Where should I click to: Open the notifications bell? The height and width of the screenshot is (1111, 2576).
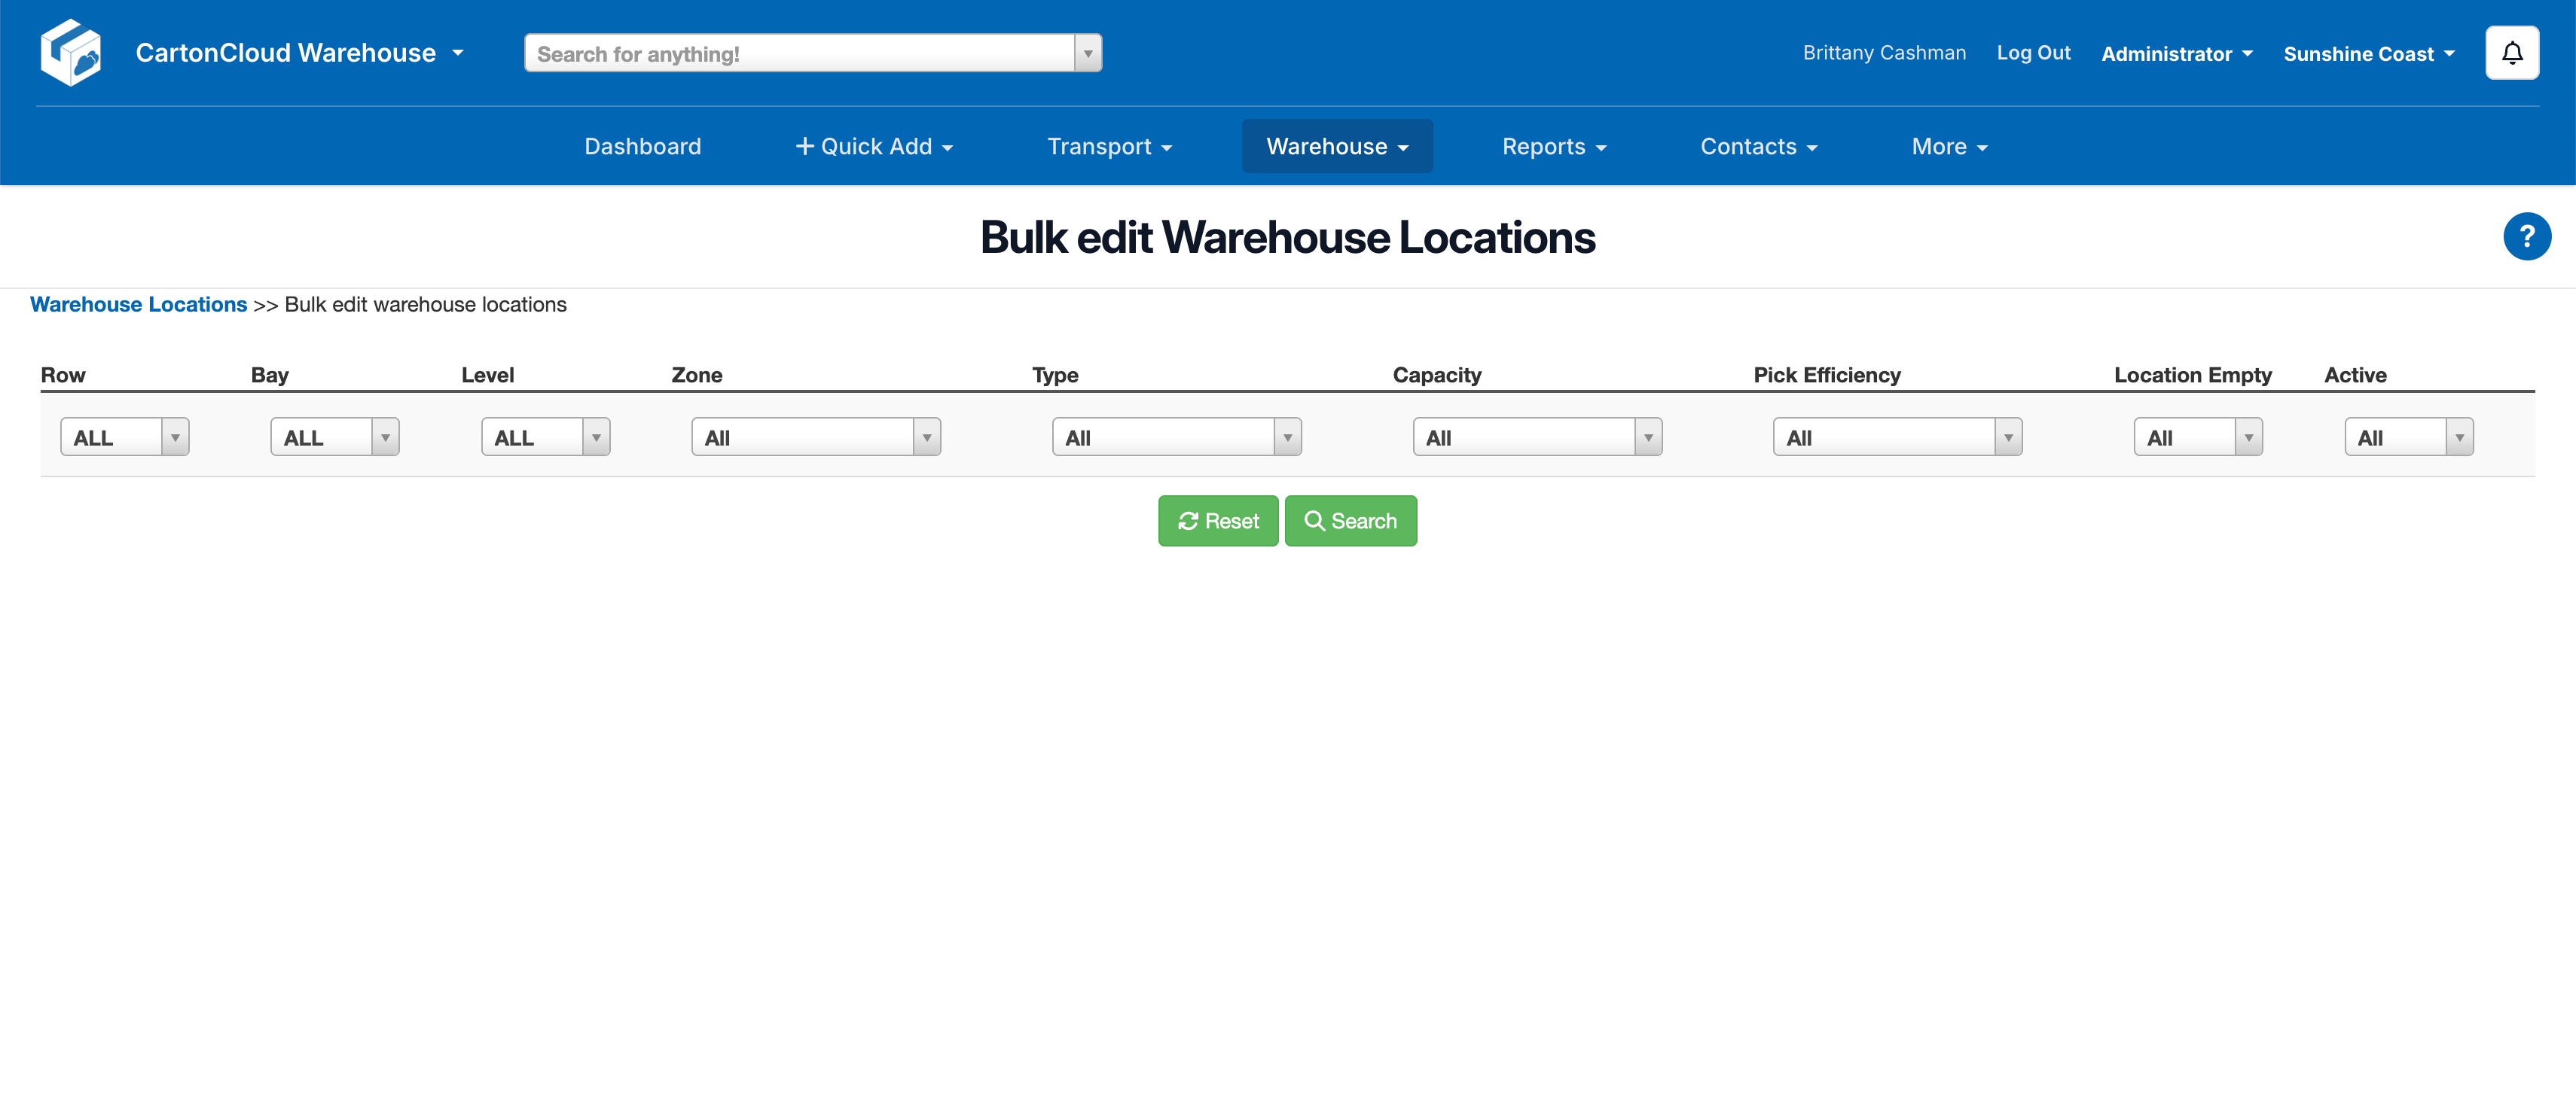tap(2511, 53)
